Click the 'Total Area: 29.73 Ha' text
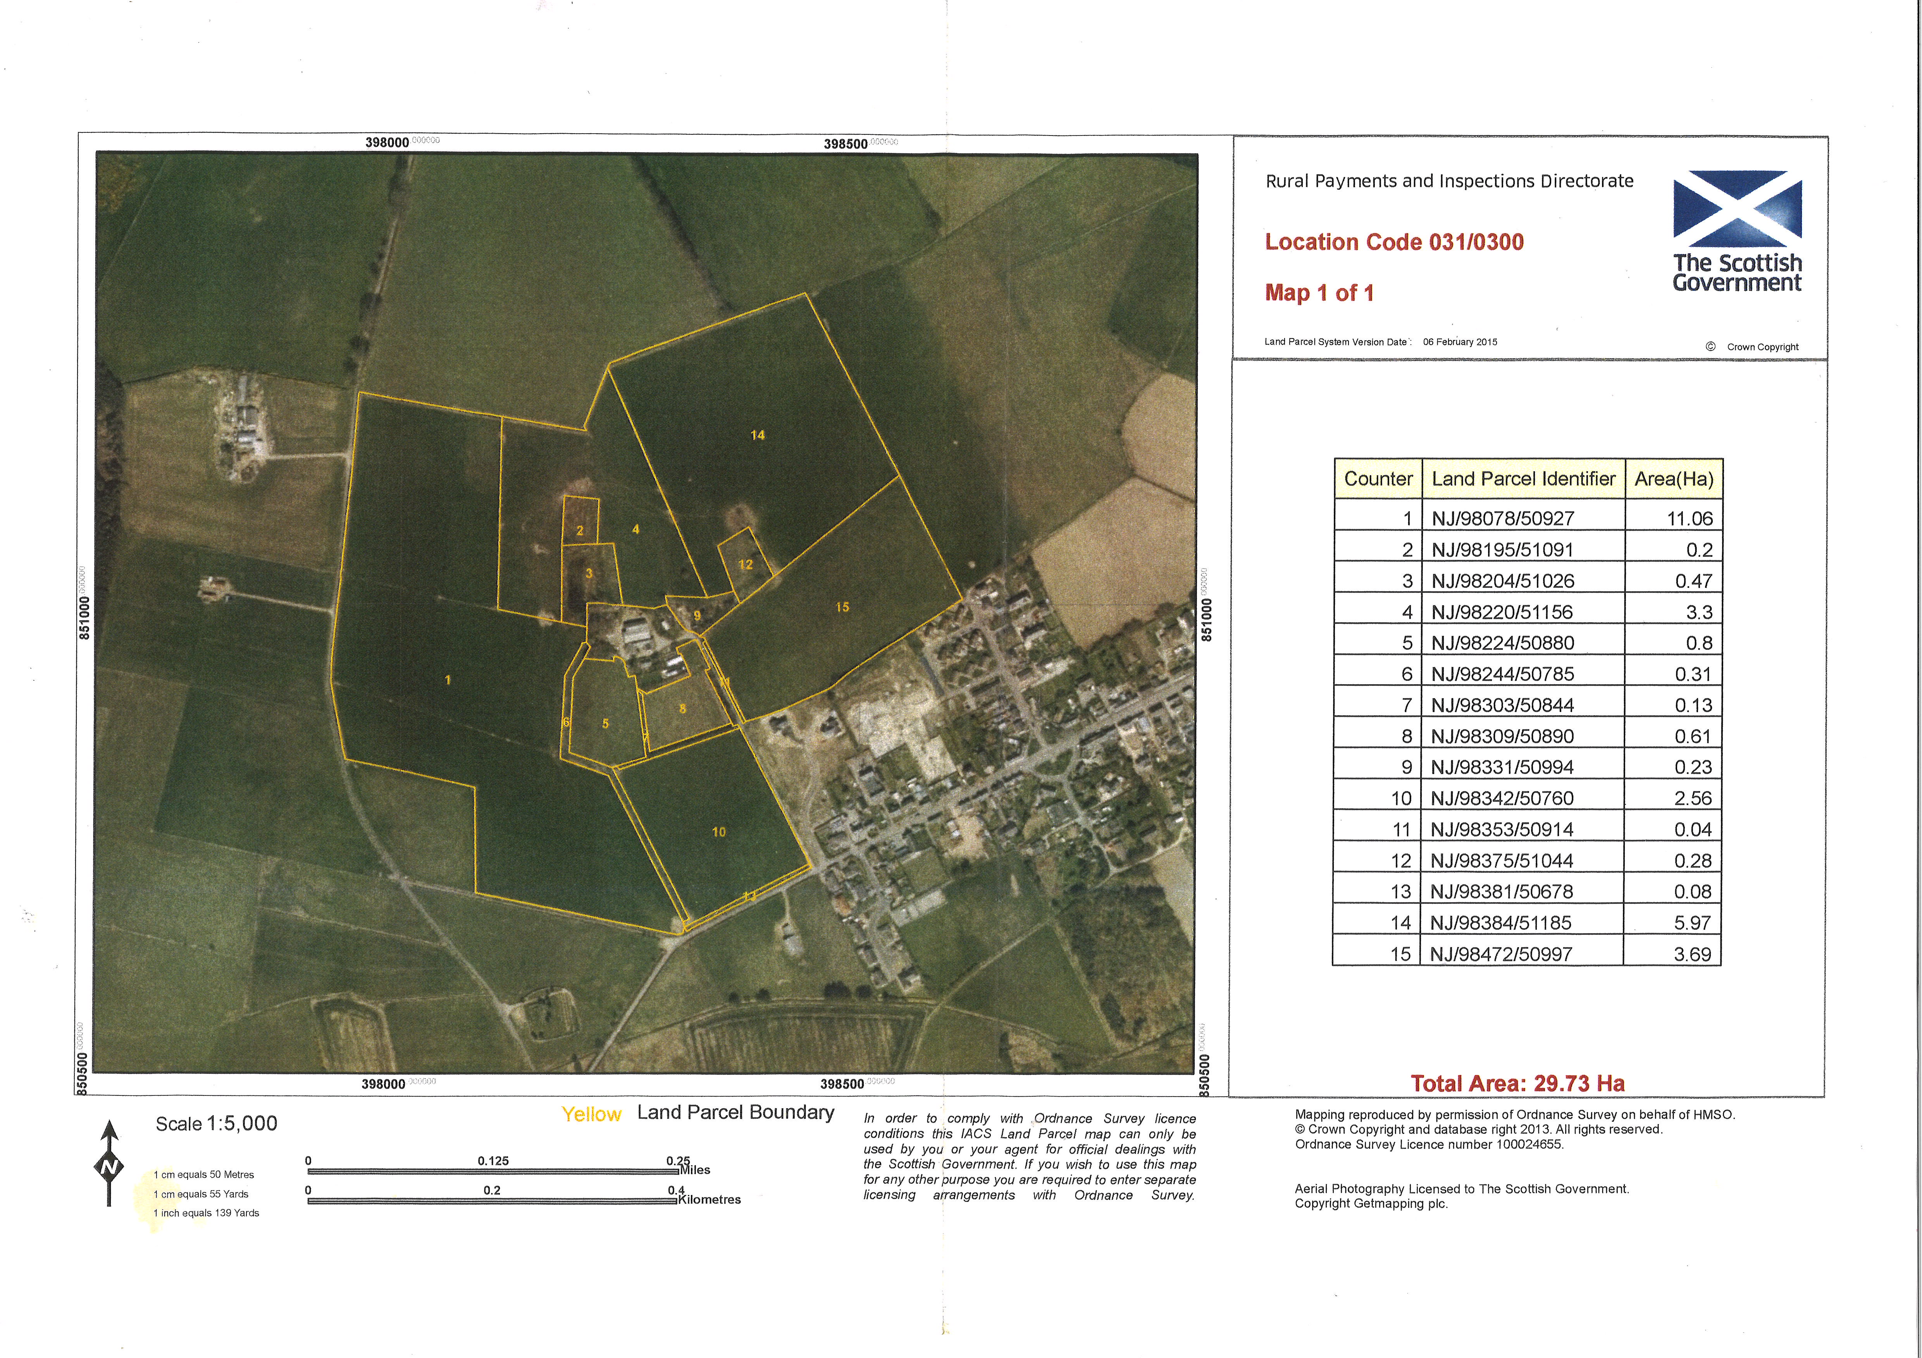Viewport: 1922px width, 1358px height. point(1518,1083)
